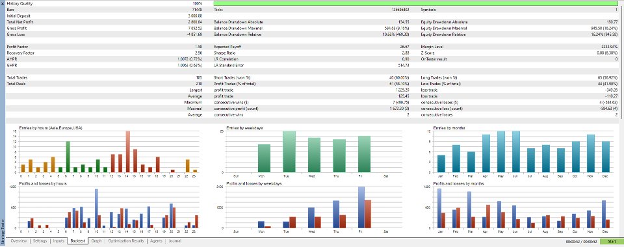Viewport: 624px width, 247px height.
Task: Switch to the Graph tab
Action: pos(96,241)
